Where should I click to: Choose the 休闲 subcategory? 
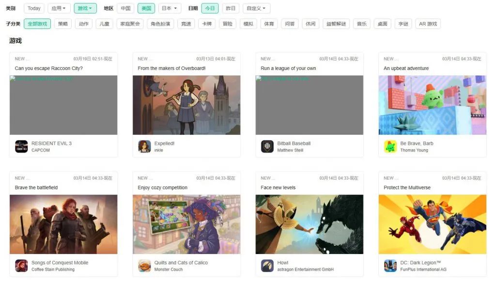coord(310,24)
